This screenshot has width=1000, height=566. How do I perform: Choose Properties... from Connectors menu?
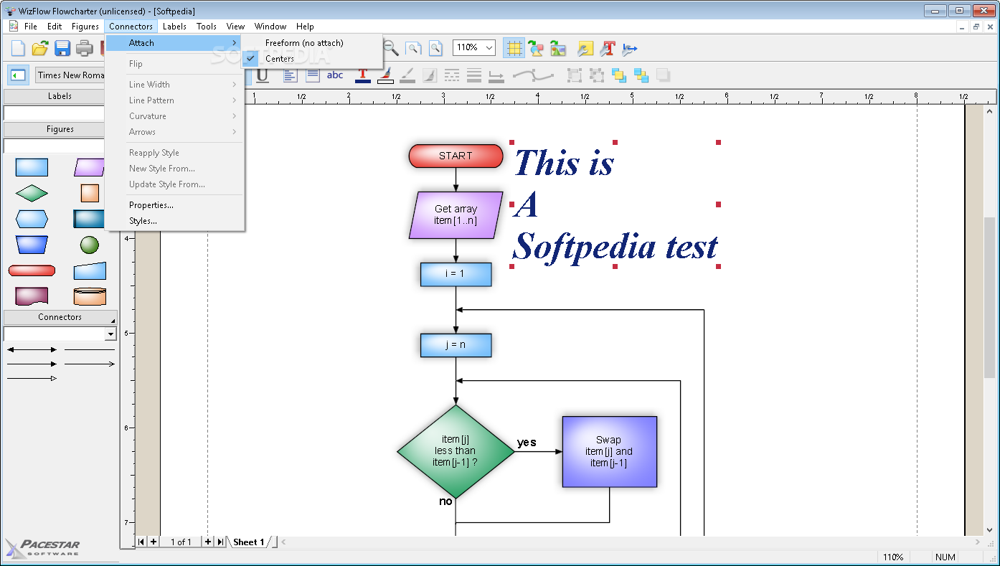click(176, 205)
